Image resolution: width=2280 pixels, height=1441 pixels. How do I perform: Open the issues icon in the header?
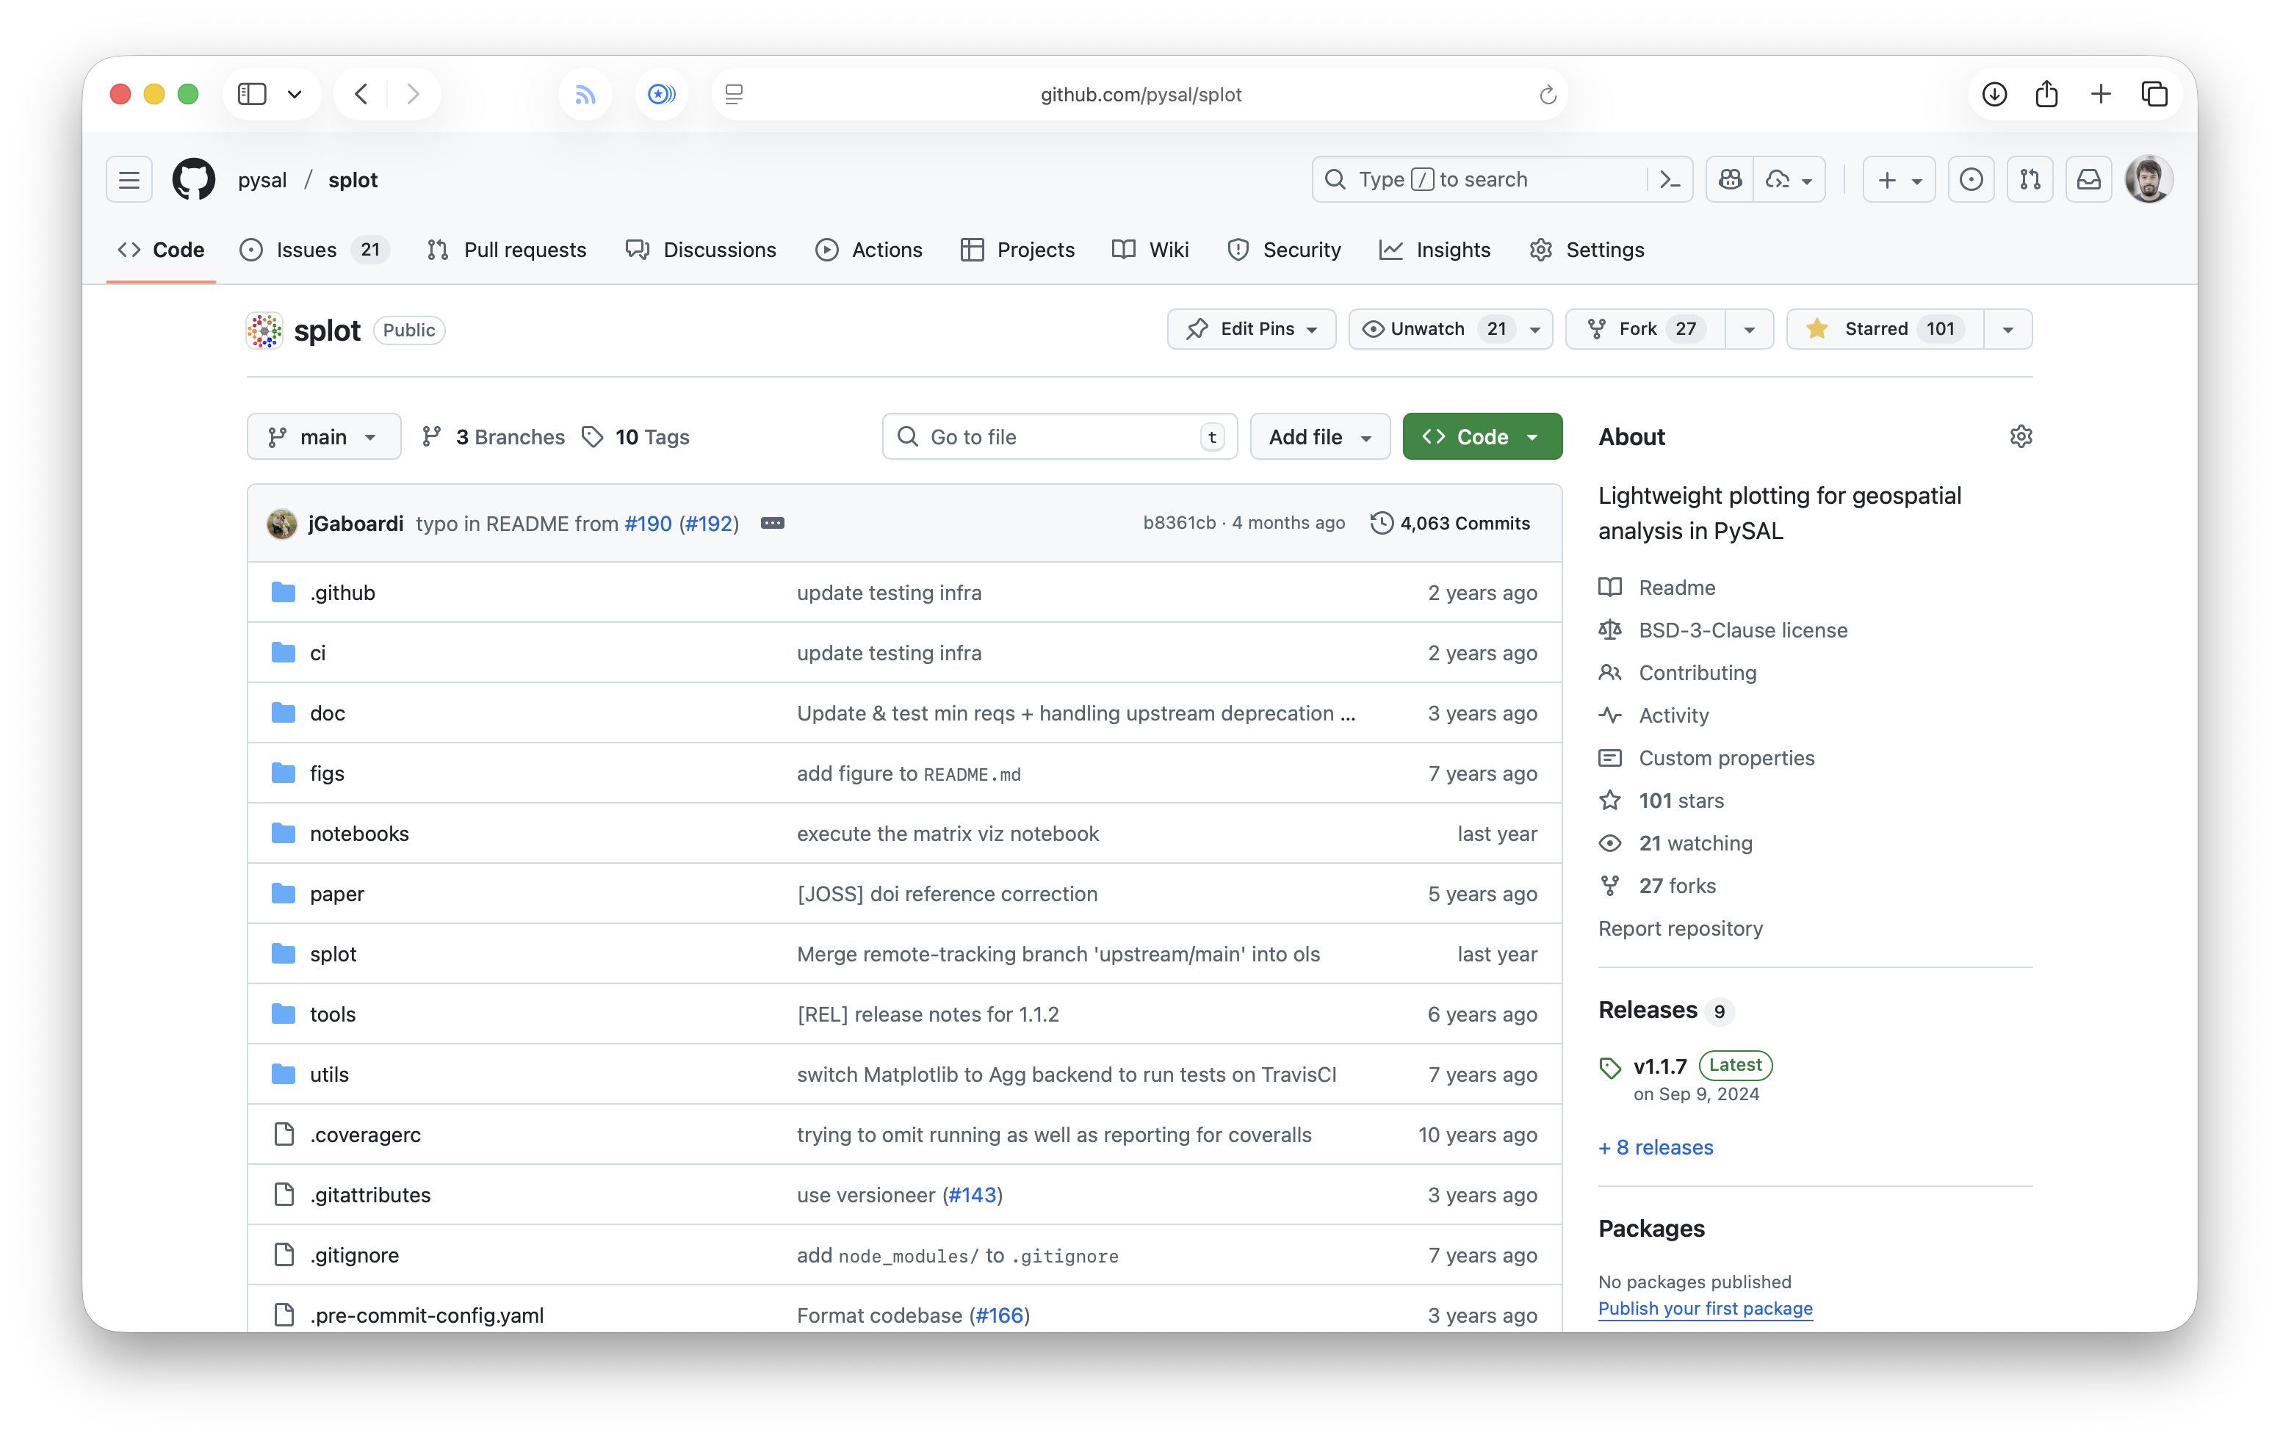pyautogui.click(x=1970, y=180)
